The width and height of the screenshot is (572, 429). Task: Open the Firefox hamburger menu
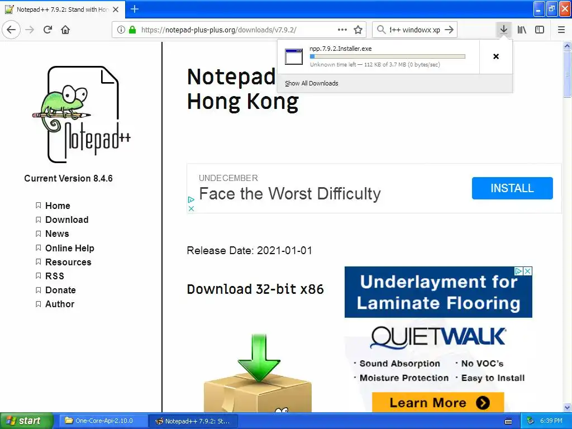click(x=561, y=30)
